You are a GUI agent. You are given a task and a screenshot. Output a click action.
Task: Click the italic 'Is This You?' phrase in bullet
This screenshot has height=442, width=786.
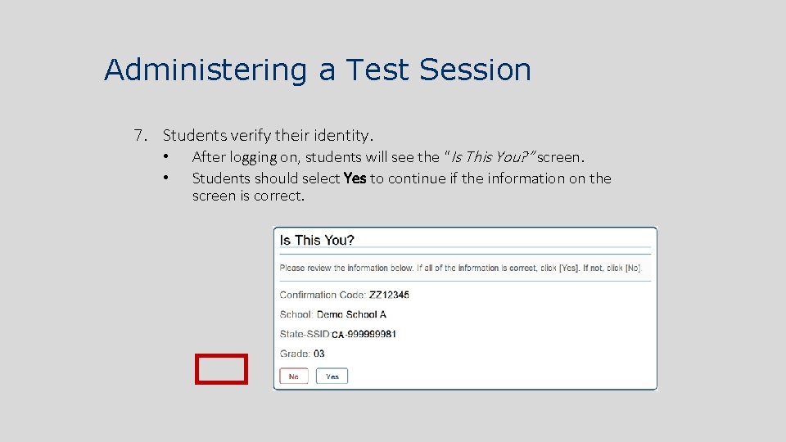click(489, 156)
